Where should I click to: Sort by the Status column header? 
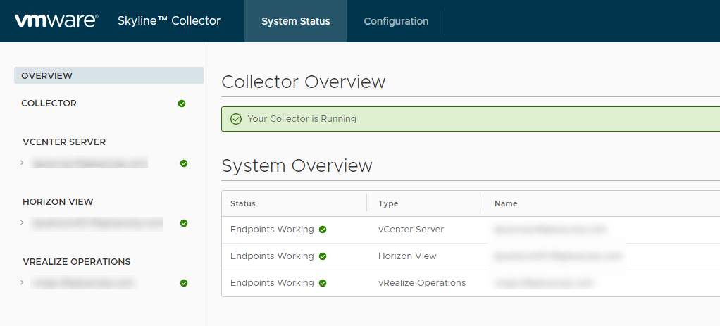243,203
